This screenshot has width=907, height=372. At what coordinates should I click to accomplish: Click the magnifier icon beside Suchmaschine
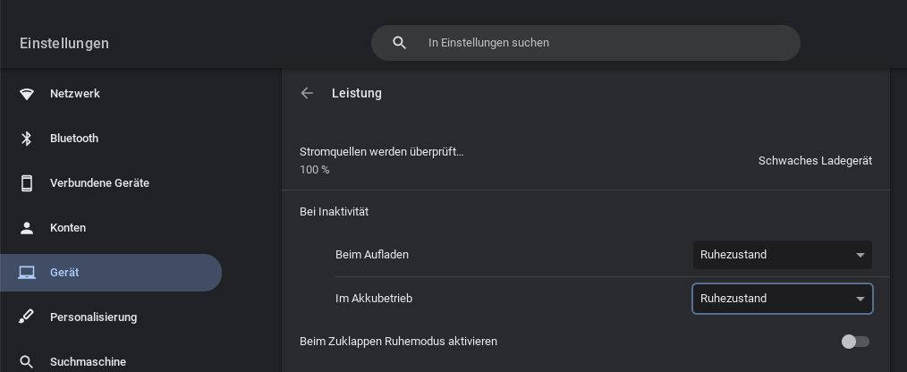pyautogui.click(x=27, y=361)
